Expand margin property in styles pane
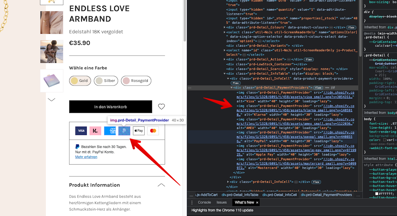 (385, 98)
